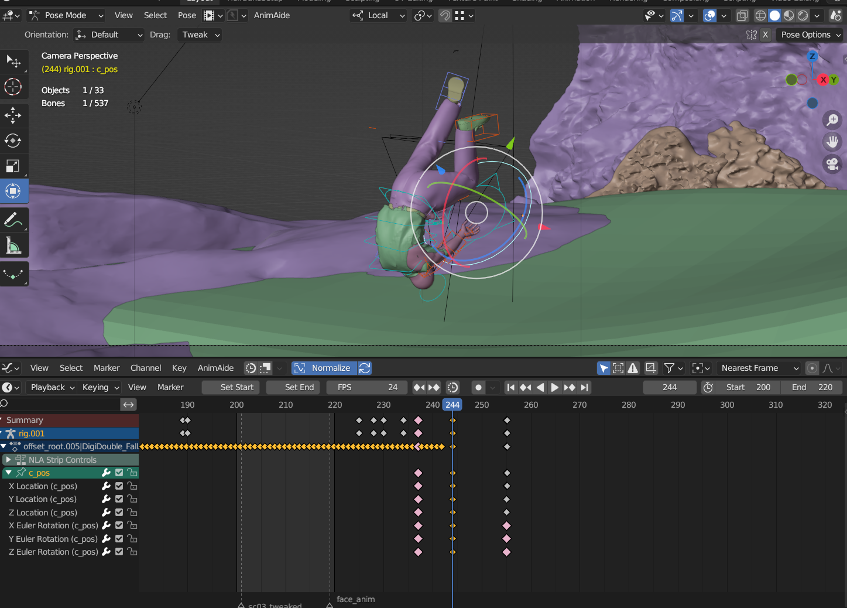
Task: Expand the NLA Strip Controls row
Action: coord(8,460)
